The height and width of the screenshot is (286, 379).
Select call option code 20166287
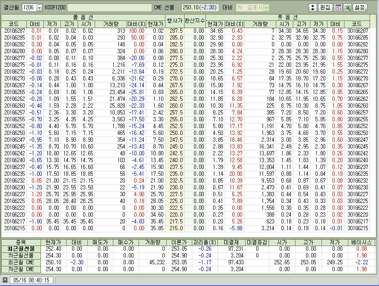coord(14,31)
